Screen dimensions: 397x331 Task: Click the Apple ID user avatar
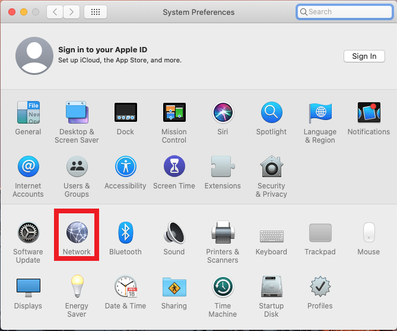(34, 56)
